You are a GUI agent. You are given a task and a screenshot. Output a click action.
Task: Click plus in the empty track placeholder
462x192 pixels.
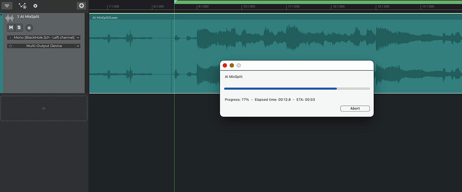tap(43, 108)
